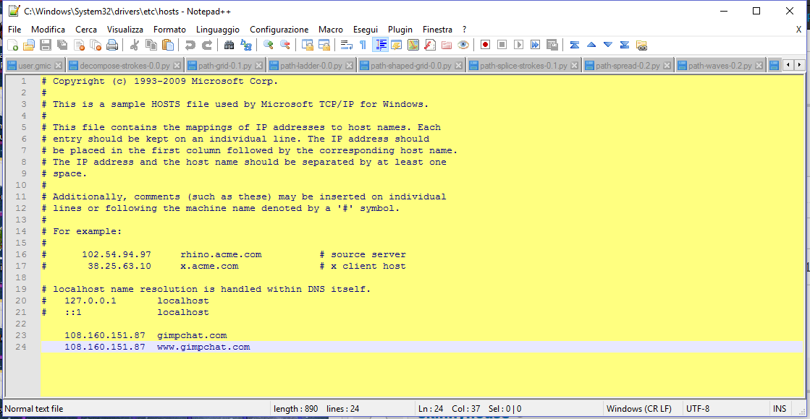Viewport: 810px width, 419px height.
Task: Open the Linguaggio menu
Action: coord(217,30)
